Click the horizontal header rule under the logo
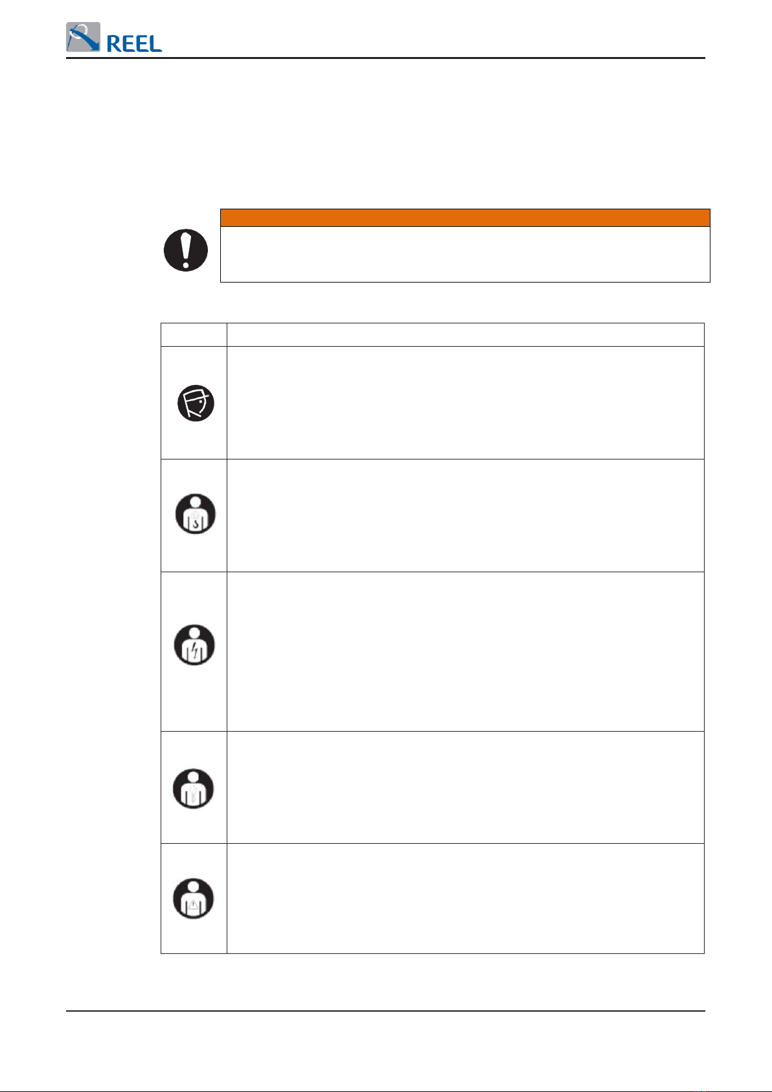The image size is (772, 1092). [x=385, y=58]
